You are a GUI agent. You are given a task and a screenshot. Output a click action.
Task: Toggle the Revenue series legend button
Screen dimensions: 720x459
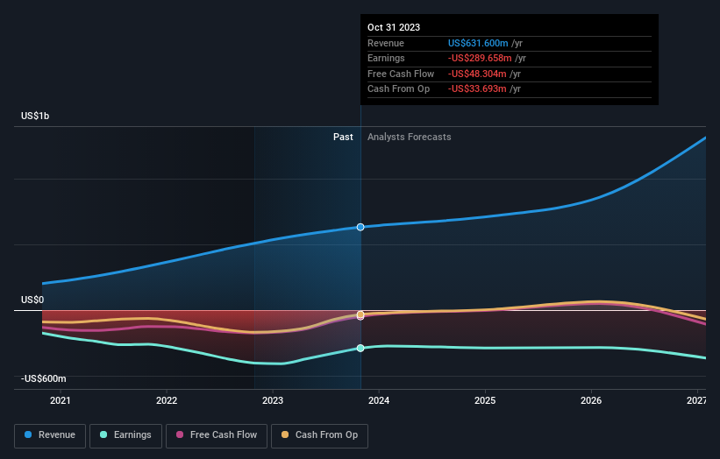click(x=50, y=435)
